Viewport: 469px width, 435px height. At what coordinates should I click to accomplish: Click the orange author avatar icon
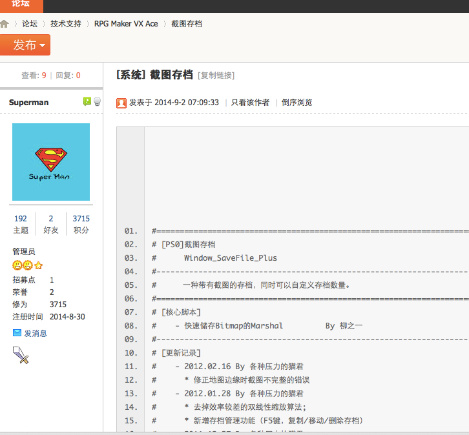121,103
